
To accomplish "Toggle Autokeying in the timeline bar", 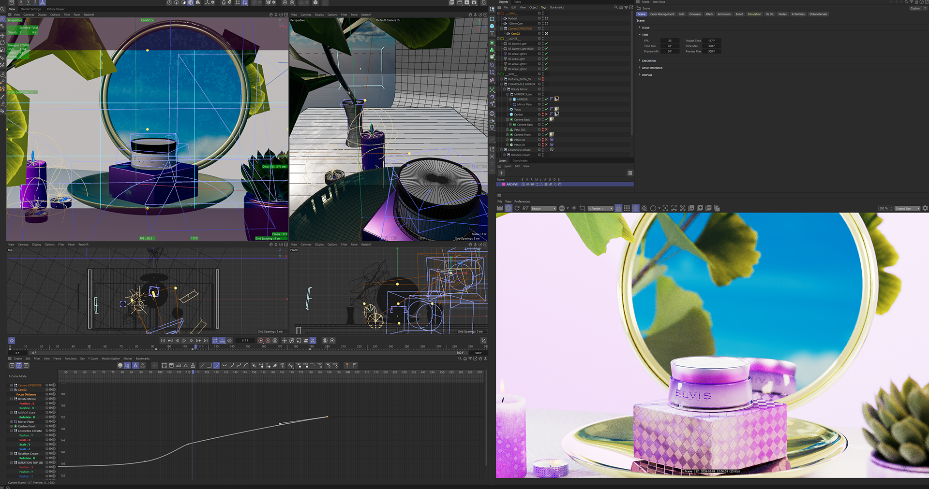I will (268, 341).
